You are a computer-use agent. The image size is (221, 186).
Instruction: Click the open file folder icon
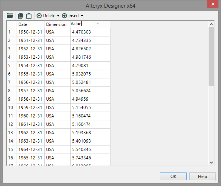pyautogui.click(x=10, y=16)
